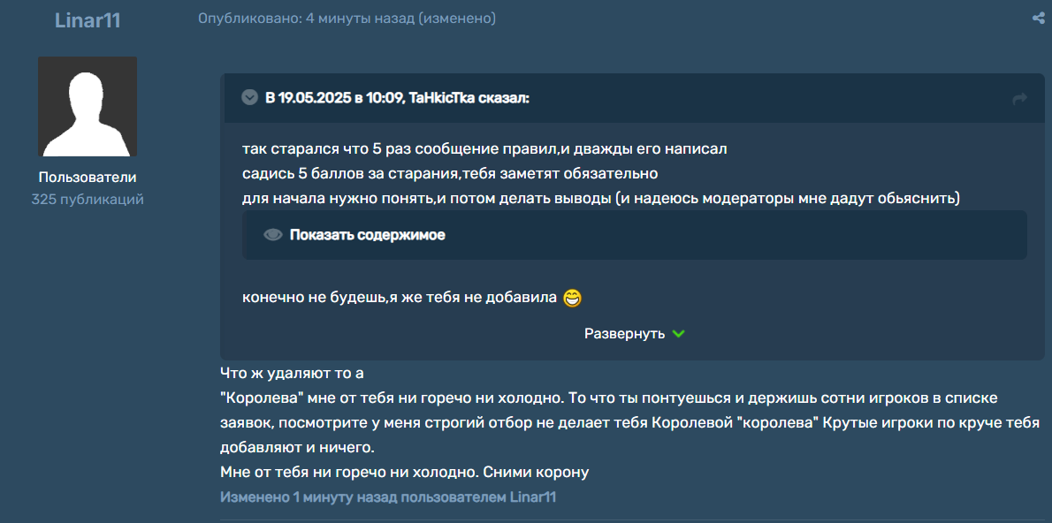
Task: Open the Linar11 profile from the post header
Action: (88, 20)
